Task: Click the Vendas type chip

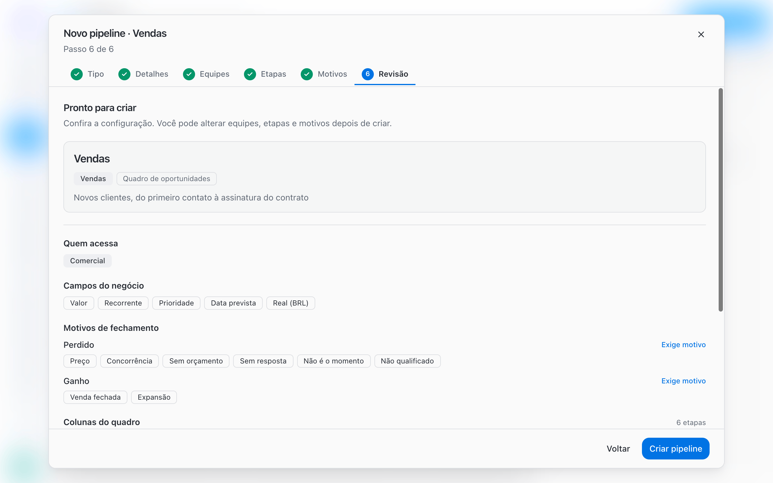Action: tap(93, 179)
